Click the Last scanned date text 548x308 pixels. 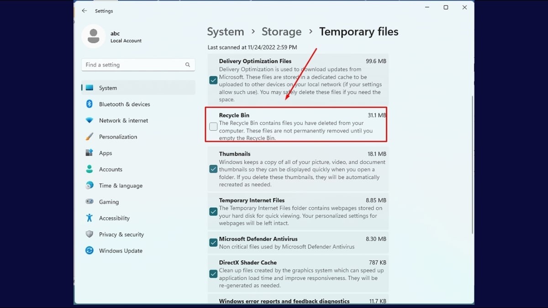(252, 47)
